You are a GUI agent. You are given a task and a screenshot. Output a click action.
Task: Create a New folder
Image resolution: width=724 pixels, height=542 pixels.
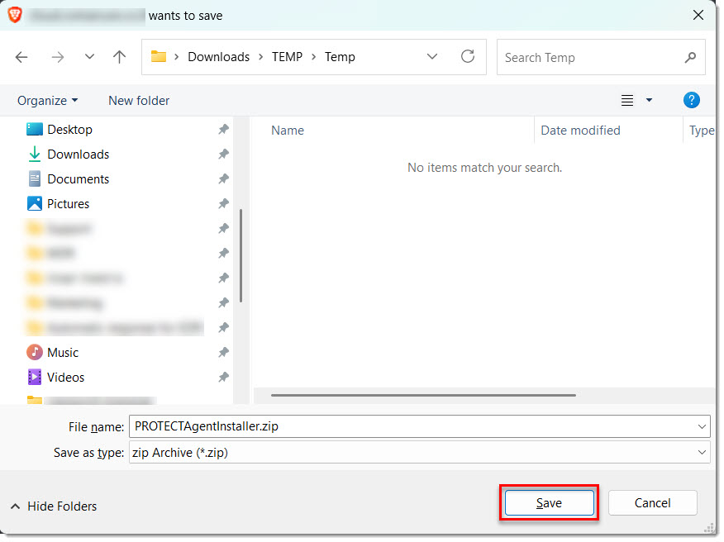(x=140, y=101)
